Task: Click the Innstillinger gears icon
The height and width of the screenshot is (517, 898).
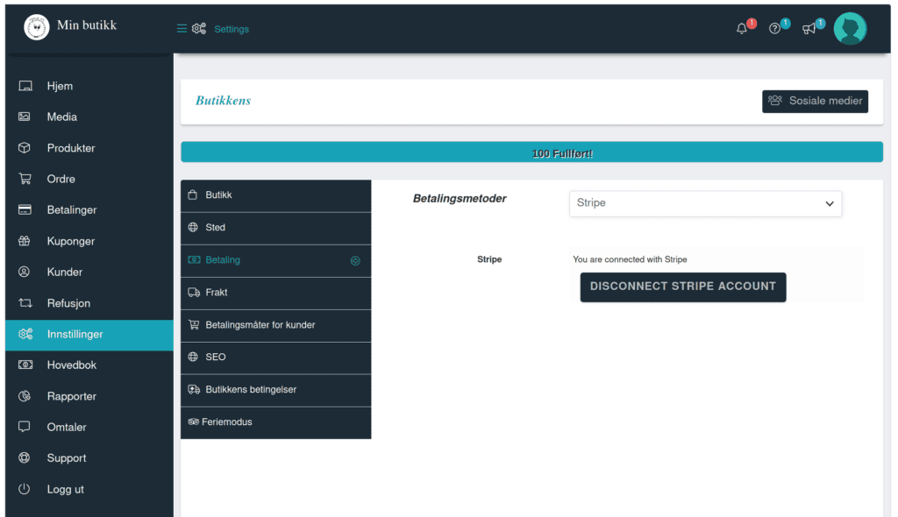Action: click(25, 334)
